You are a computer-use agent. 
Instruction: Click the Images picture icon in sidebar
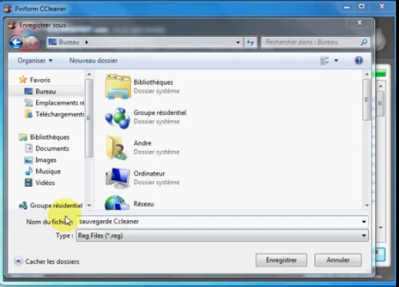[x=28, y=160]
